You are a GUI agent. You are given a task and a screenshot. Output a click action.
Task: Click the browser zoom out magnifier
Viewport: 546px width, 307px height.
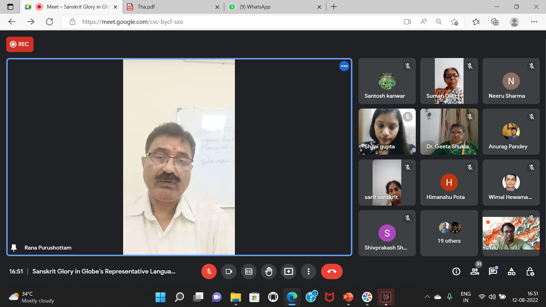point(439,22)
